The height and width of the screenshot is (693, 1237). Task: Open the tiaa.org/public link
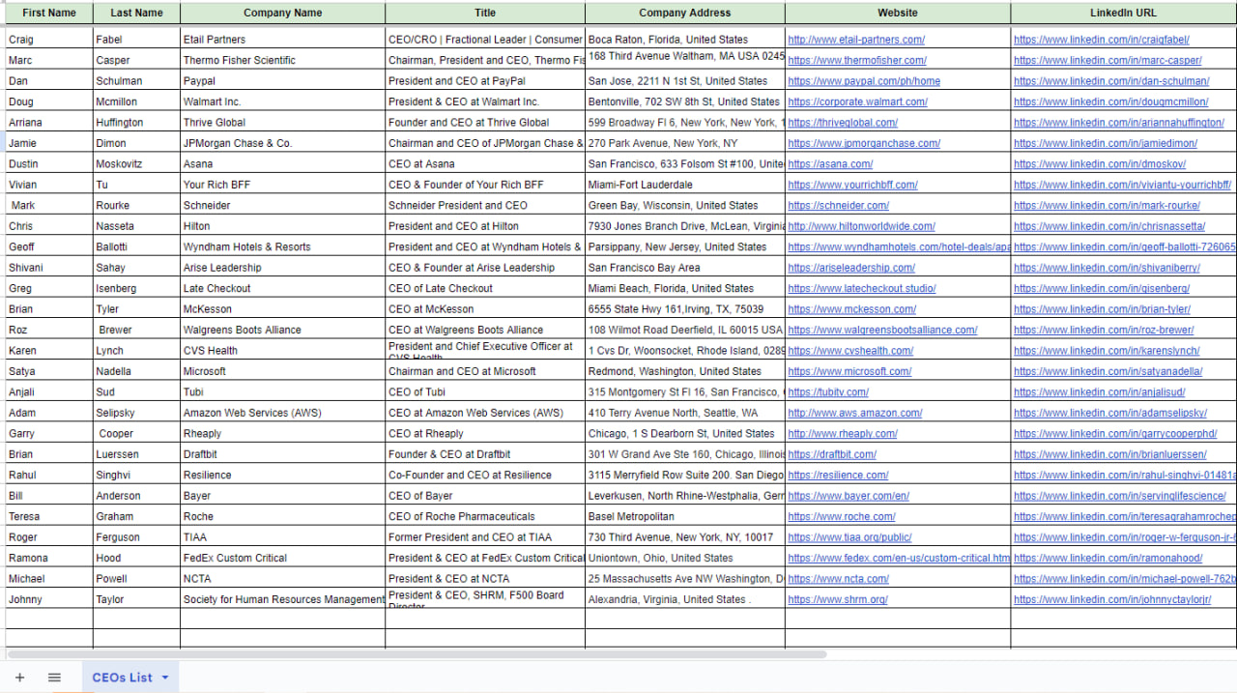pyautogui.click(x=849, y=537)
